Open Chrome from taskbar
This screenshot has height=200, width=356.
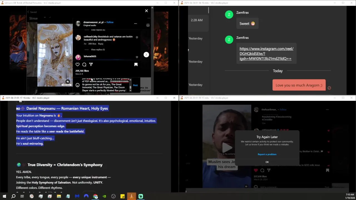click(x=95, y=196)
